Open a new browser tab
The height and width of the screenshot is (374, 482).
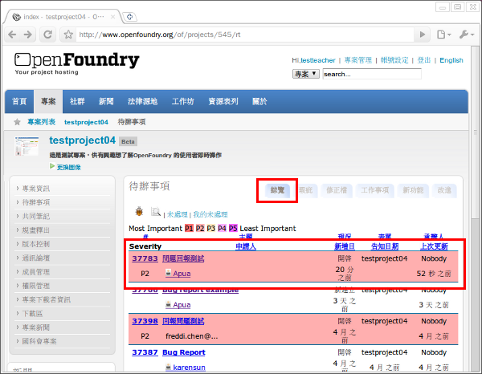tap(129, 17)
